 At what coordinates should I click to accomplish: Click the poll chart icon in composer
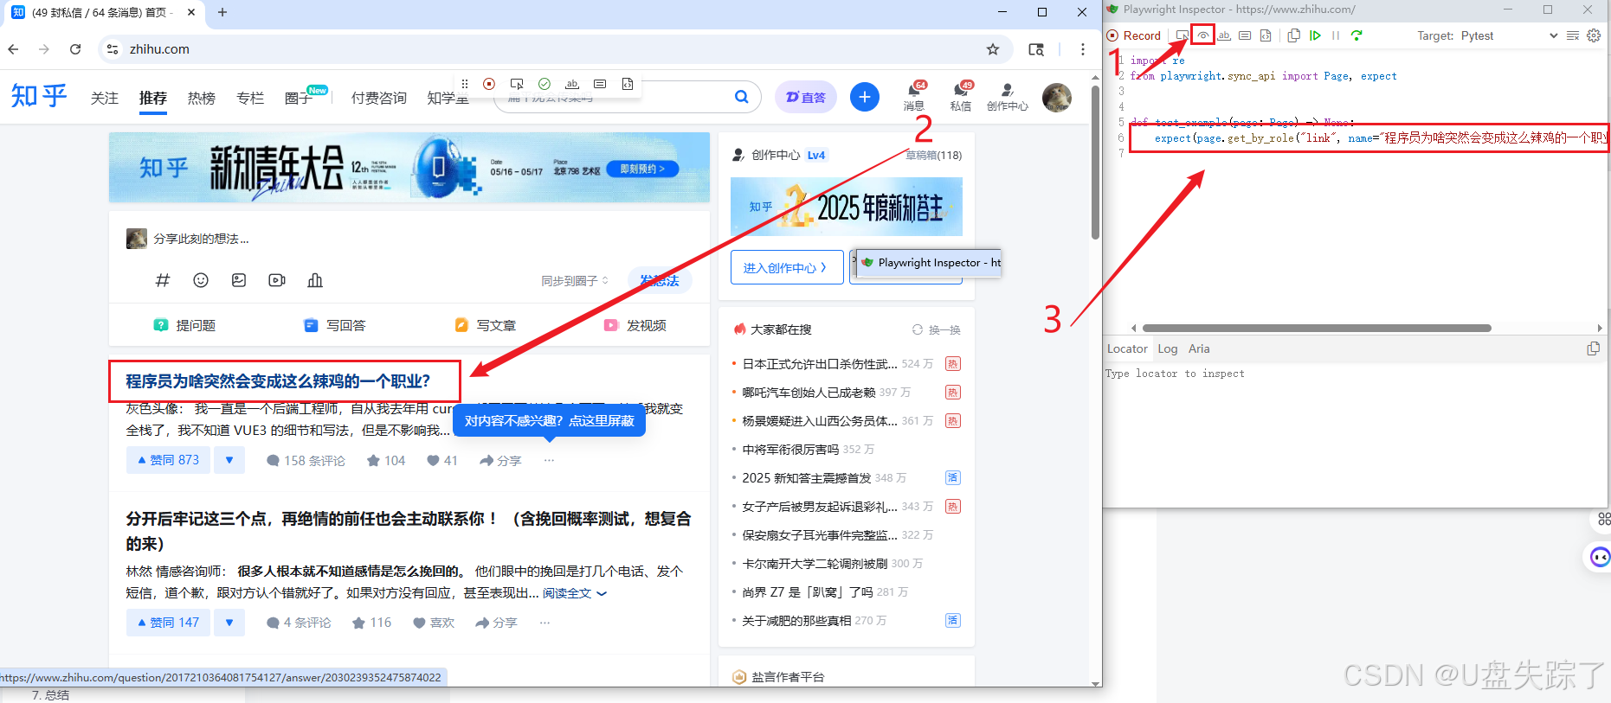tap(315, 280)
